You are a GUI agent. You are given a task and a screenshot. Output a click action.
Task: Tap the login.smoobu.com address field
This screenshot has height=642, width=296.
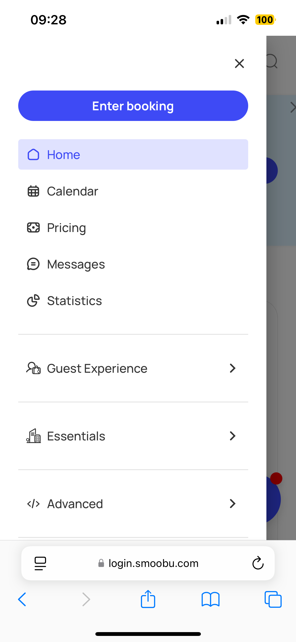coord(148,563)
